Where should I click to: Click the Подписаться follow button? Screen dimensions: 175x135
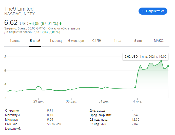tap(153, 11)
